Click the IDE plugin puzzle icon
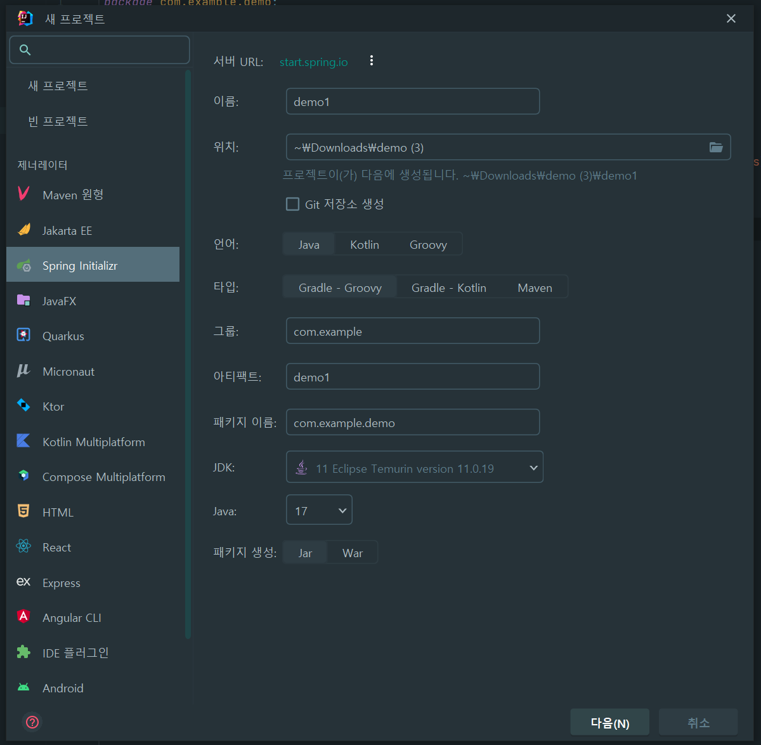The height and width of the screenshot is (745, 761). pyautogui.click(x=23, y=652)
